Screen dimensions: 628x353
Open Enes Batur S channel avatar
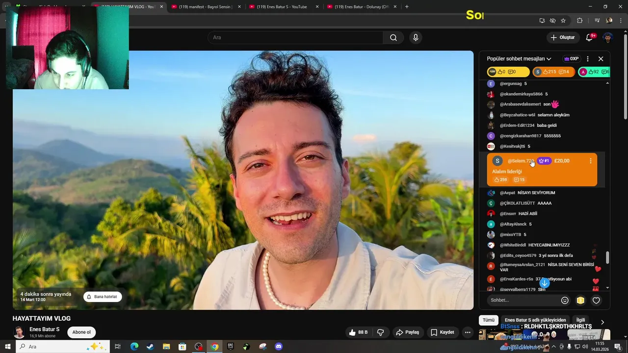tap(19, 332)
